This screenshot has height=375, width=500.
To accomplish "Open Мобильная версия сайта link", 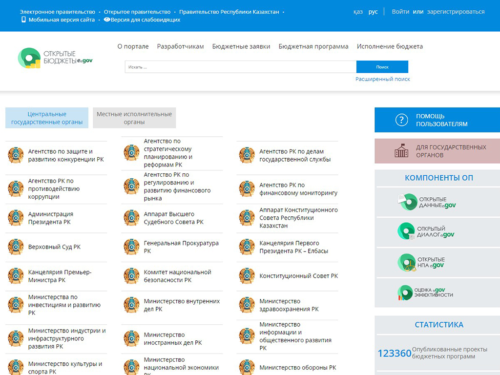I will click(x=62, y=20).
